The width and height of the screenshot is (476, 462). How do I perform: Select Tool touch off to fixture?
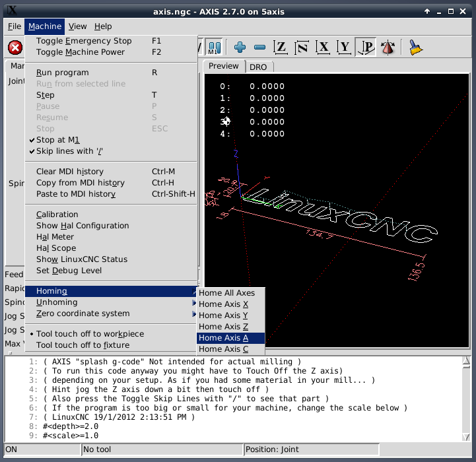coord(111,345)
